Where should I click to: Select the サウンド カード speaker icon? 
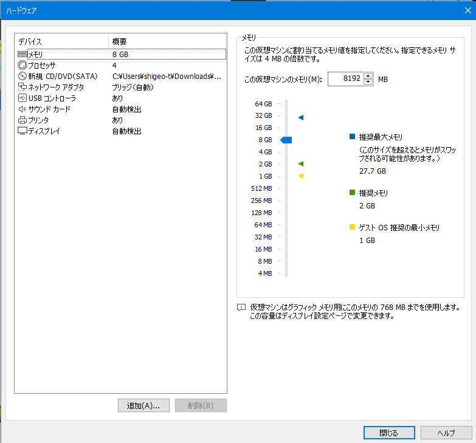coord(22,109)
